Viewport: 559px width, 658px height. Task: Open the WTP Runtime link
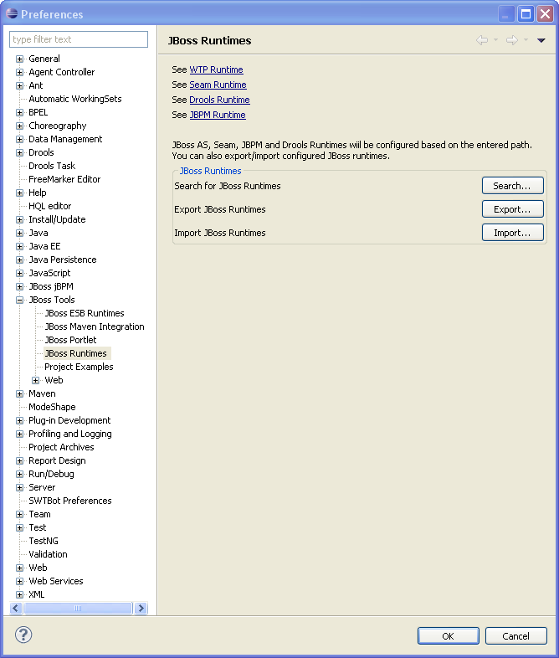(x=216, y=69)
